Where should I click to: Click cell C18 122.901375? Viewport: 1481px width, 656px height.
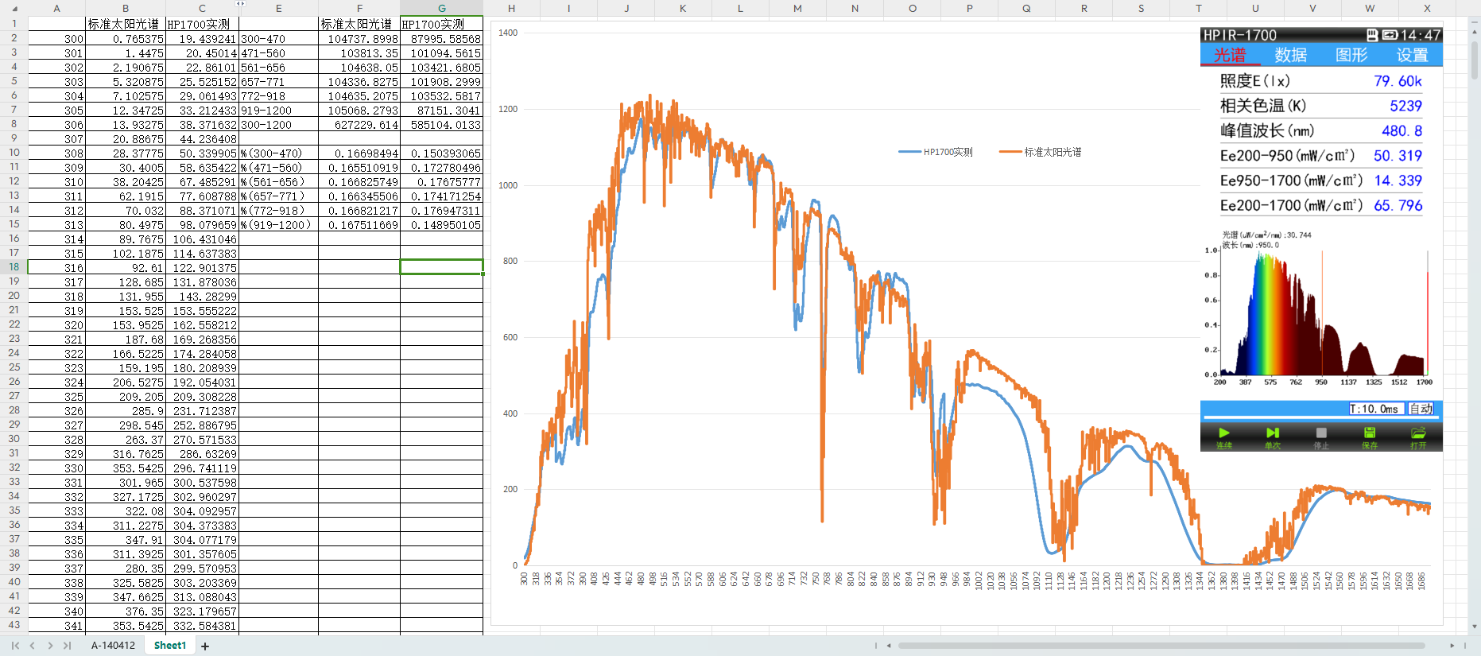click(x=202, y=267)
